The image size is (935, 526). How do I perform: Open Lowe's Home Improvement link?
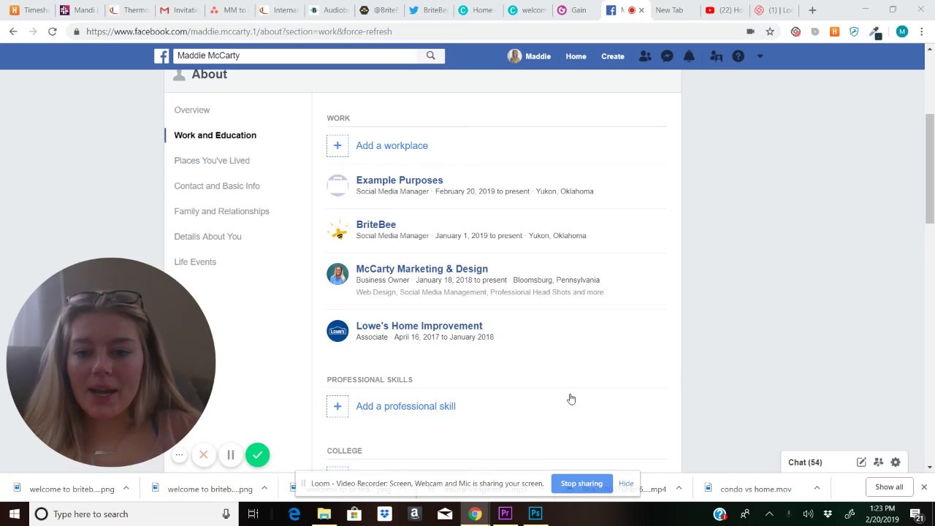pos(419,326)
